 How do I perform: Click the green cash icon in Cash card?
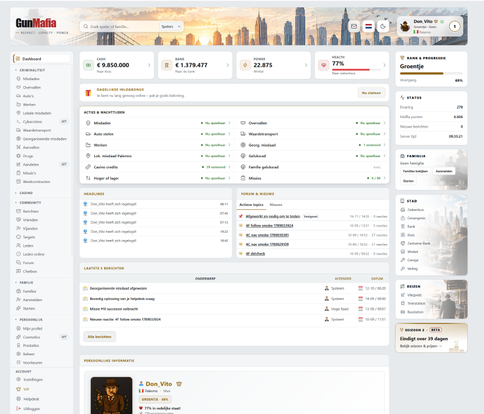click(x=89, y=65)
